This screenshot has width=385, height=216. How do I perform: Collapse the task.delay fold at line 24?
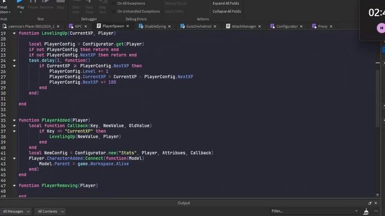[14, 60]
